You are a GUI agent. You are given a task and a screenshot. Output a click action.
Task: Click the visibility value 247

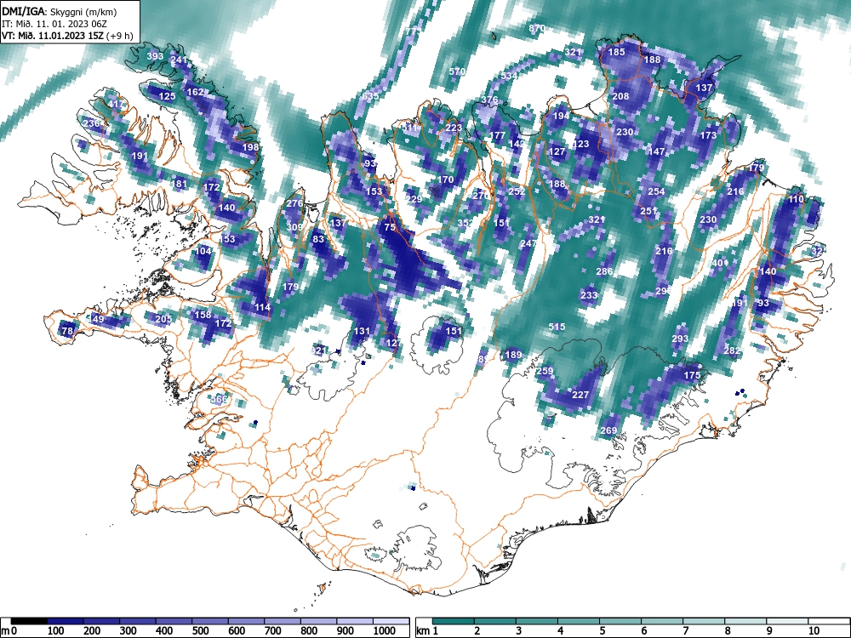pos(528,243)
